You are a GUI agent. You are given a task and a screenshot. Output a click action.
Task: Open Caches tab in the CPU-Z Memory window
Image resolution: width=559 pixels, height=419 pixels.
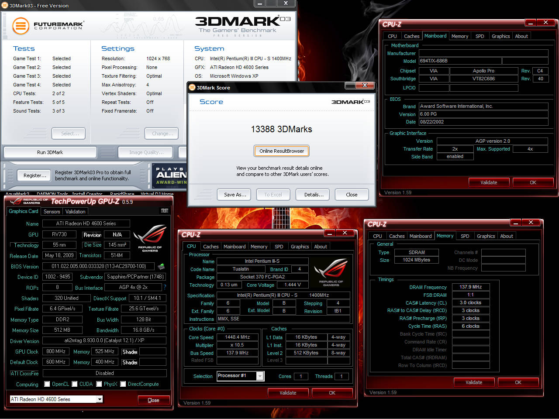point(397,236)
